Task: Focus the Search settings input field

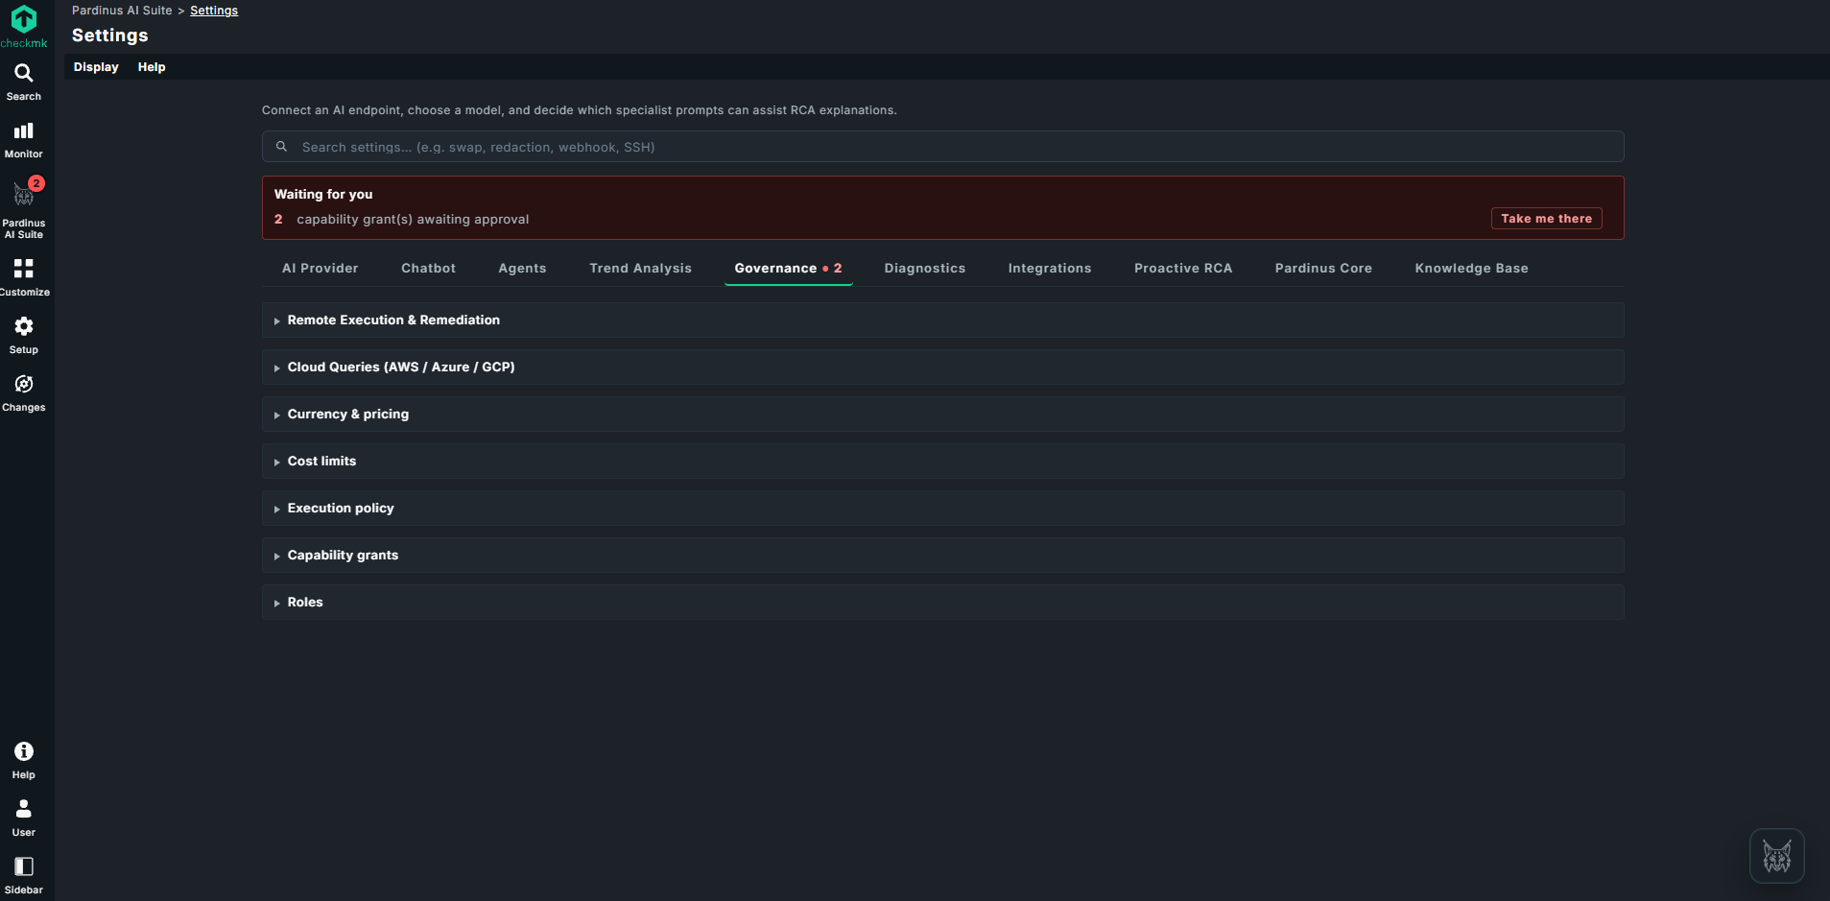Action: click(942, 147)
